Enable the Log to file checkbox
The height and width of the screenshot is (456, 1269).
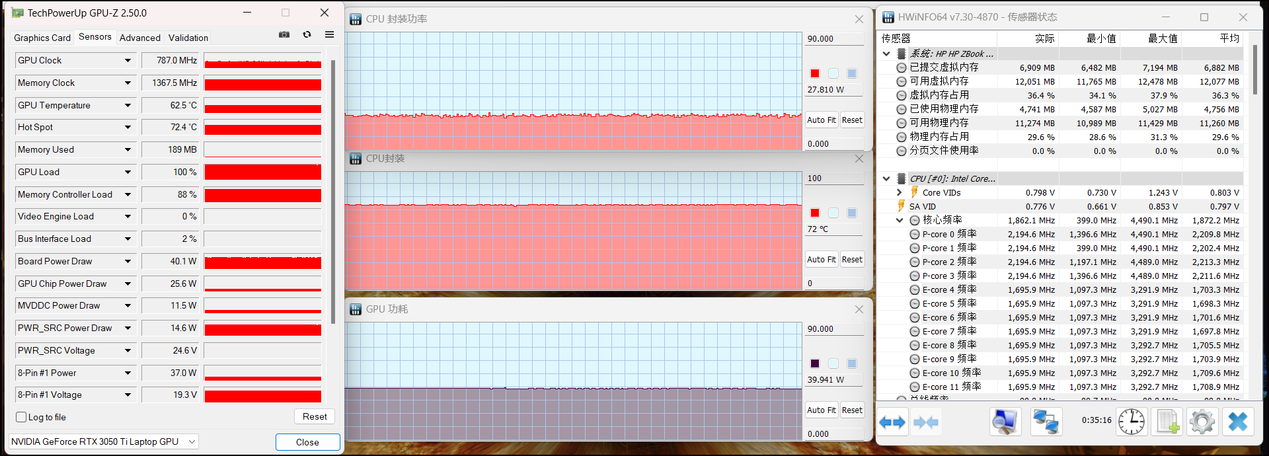tap(22, 417)
